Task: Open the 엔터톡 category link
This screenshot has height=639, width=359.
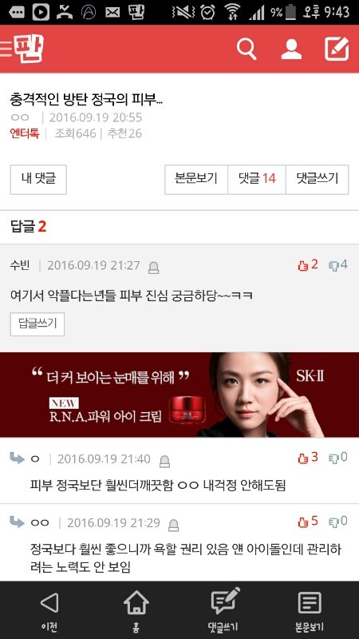Action: pyautogui.click(x=25, y=133)
